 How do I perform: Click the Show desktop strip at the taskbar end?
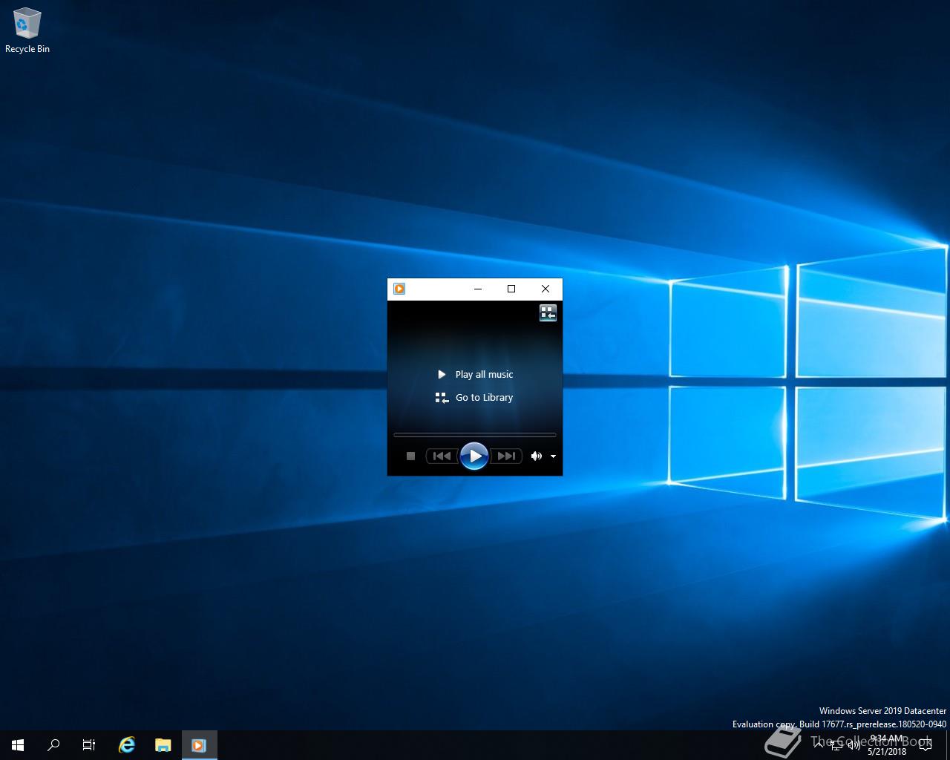[x=948, y=745]
